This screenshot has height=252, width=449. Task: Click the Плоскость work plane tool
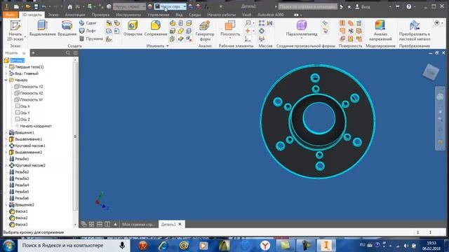230,28
